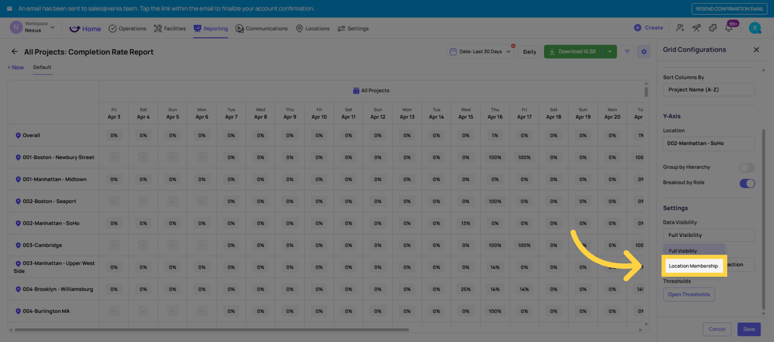
Task: Open the filter icon beside download button
Action: click(627, 52)
